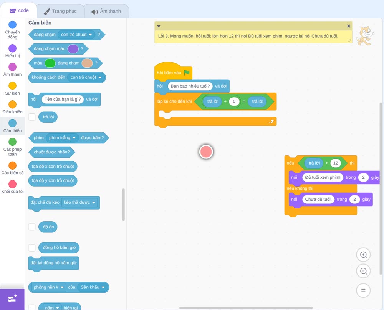The image size is (384, 310).
Task: Collapse the comment note with the arrow
Action: click(x=159, y=26)
